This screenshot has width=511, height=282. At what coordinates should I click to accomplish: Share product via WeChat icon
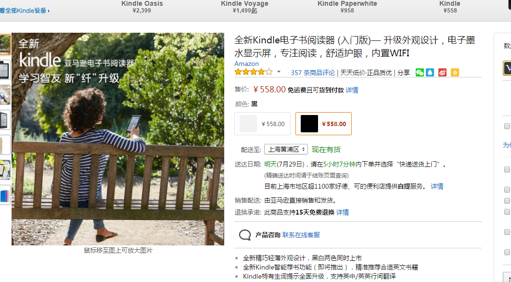[420, 72]
